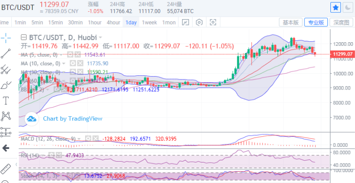Remove the MACD (12, 26, close, 9) indicator
This screenshot has width=355, height=183.
96,138
